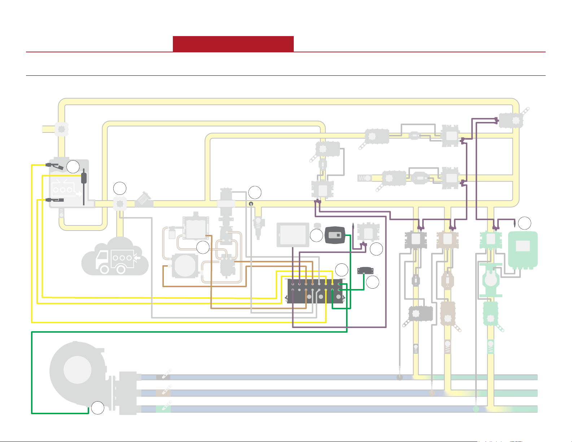Select the tan valve module on the right
Image resolution: width=572 pixels, height=442 pixels.
(447, 240)
